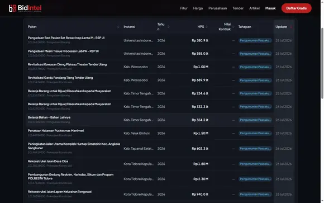
Task: Click the Rp 602.3 Jt HPS value
Action: point(200,148)
